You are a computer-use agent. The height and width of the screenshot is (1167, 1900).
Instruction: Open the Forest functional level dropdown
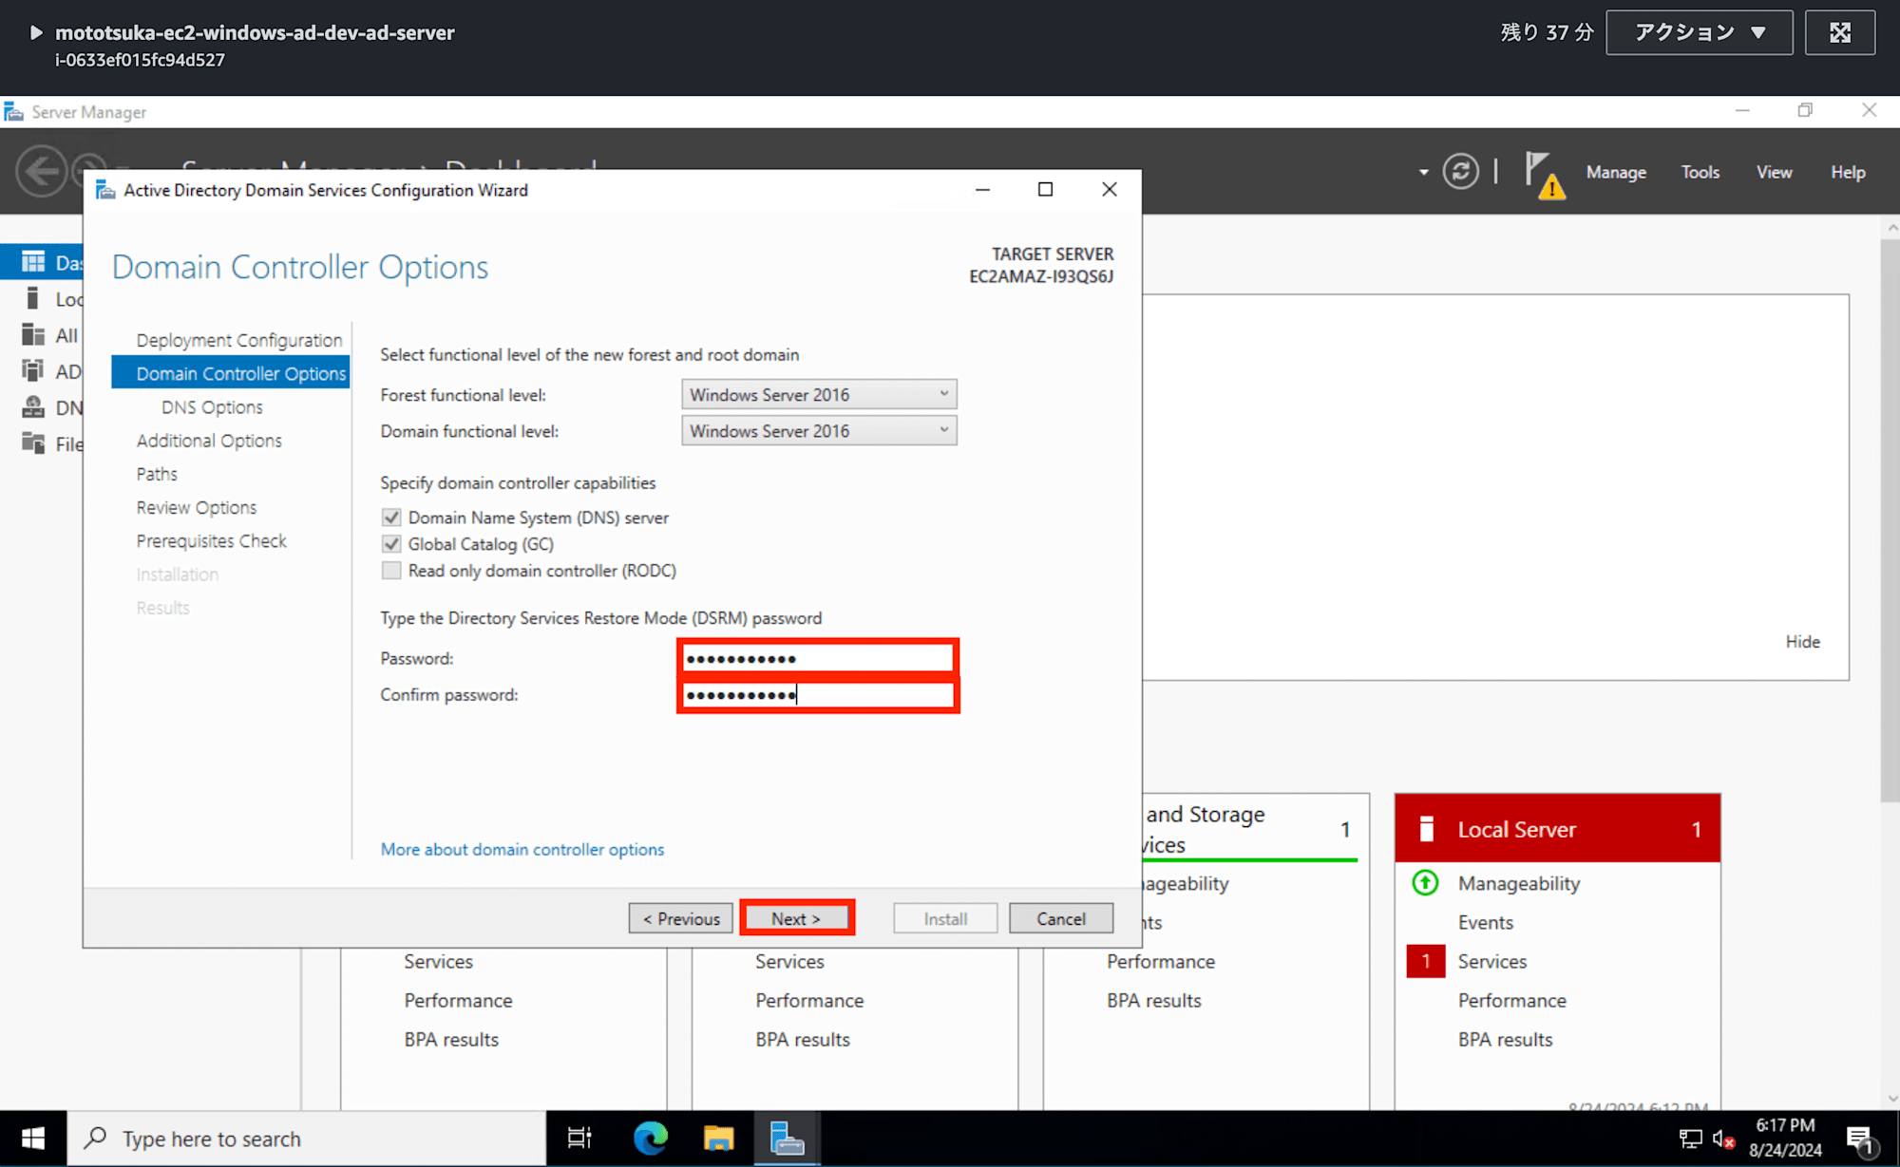(x=819, y=394)
